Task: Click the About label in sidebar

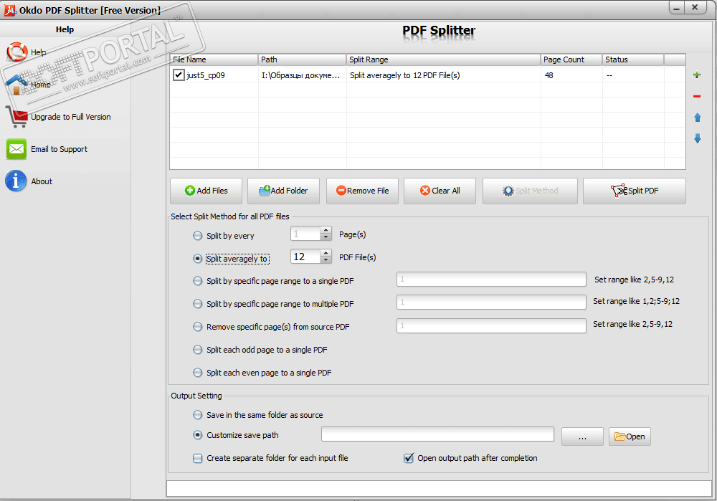Action: click(42, 181)
